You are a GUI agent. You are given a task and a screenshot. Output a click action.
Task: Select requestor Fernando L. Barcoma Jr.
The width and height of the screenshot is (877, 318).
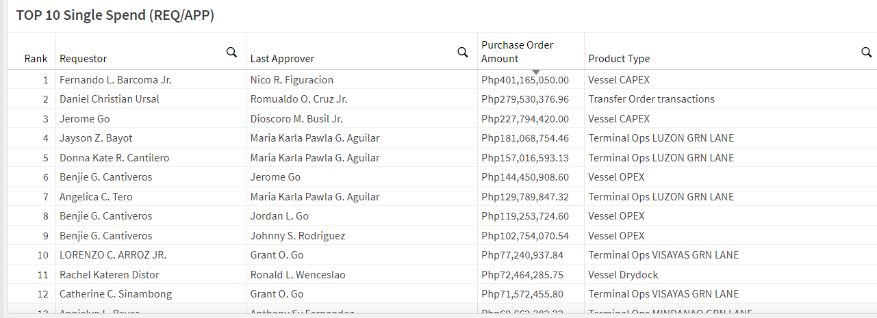tap(116, 80)
